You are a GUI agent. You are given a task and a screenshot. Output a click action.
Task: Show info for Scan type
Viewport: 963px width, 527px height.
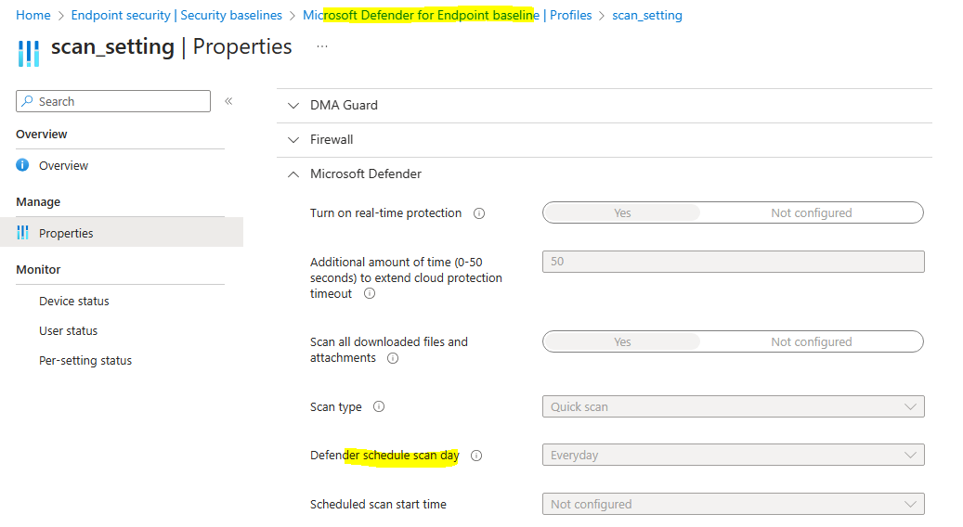click(x=379, y=406)
